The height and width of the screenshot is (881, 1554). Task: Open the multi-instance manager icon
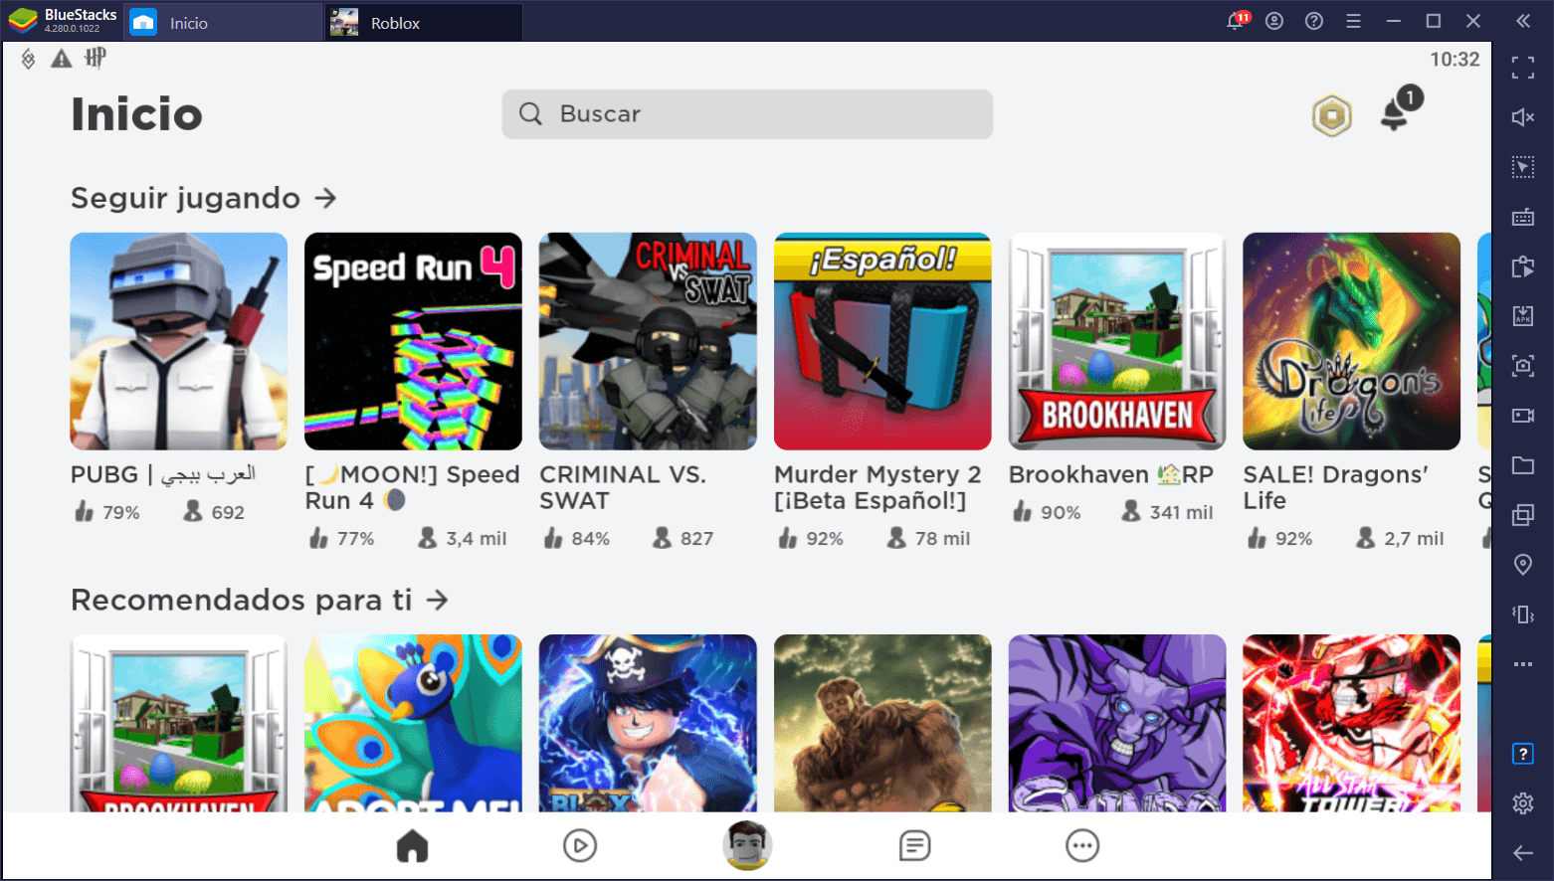[x=1523, y=515]
